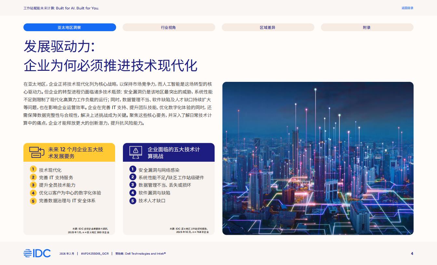Click blue number 4 badge beside 软件漏洞与缺陷
This screenshot has width=437, height=265.
132,193
